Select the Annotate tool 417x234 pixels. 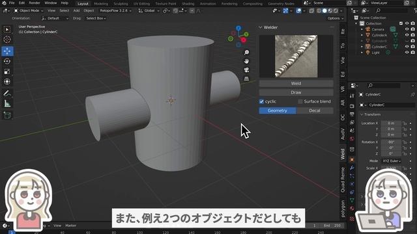point(7,94)
